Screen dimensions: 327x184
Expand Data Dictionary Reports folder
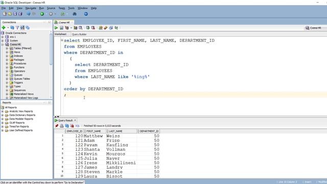[x=3, y=115]
